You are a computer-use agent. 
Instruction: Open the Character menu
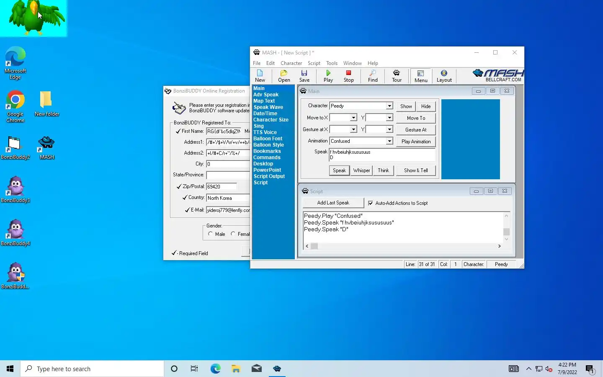(x=291, y=63)
